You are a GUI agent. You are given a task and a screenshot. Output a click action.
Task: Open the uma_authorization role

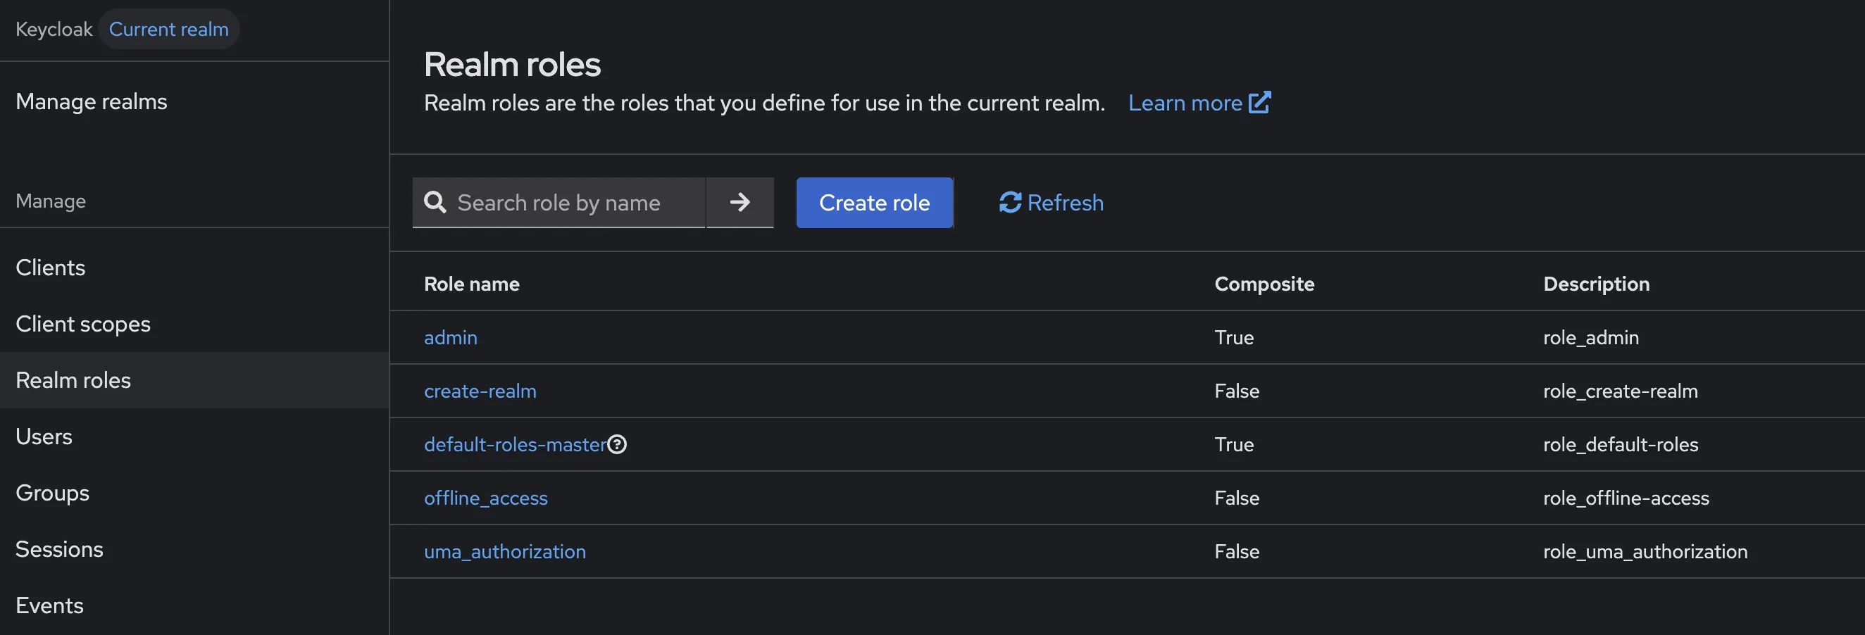pyautogui.click(x=504, y=551)
